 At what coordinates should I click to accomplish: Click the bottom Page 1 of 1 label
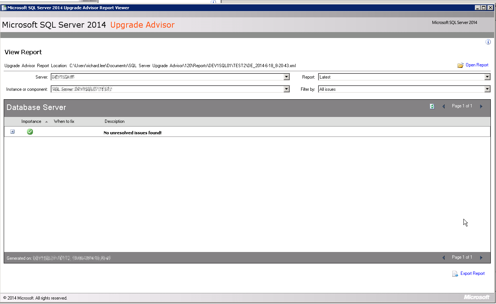coord(462,257)
